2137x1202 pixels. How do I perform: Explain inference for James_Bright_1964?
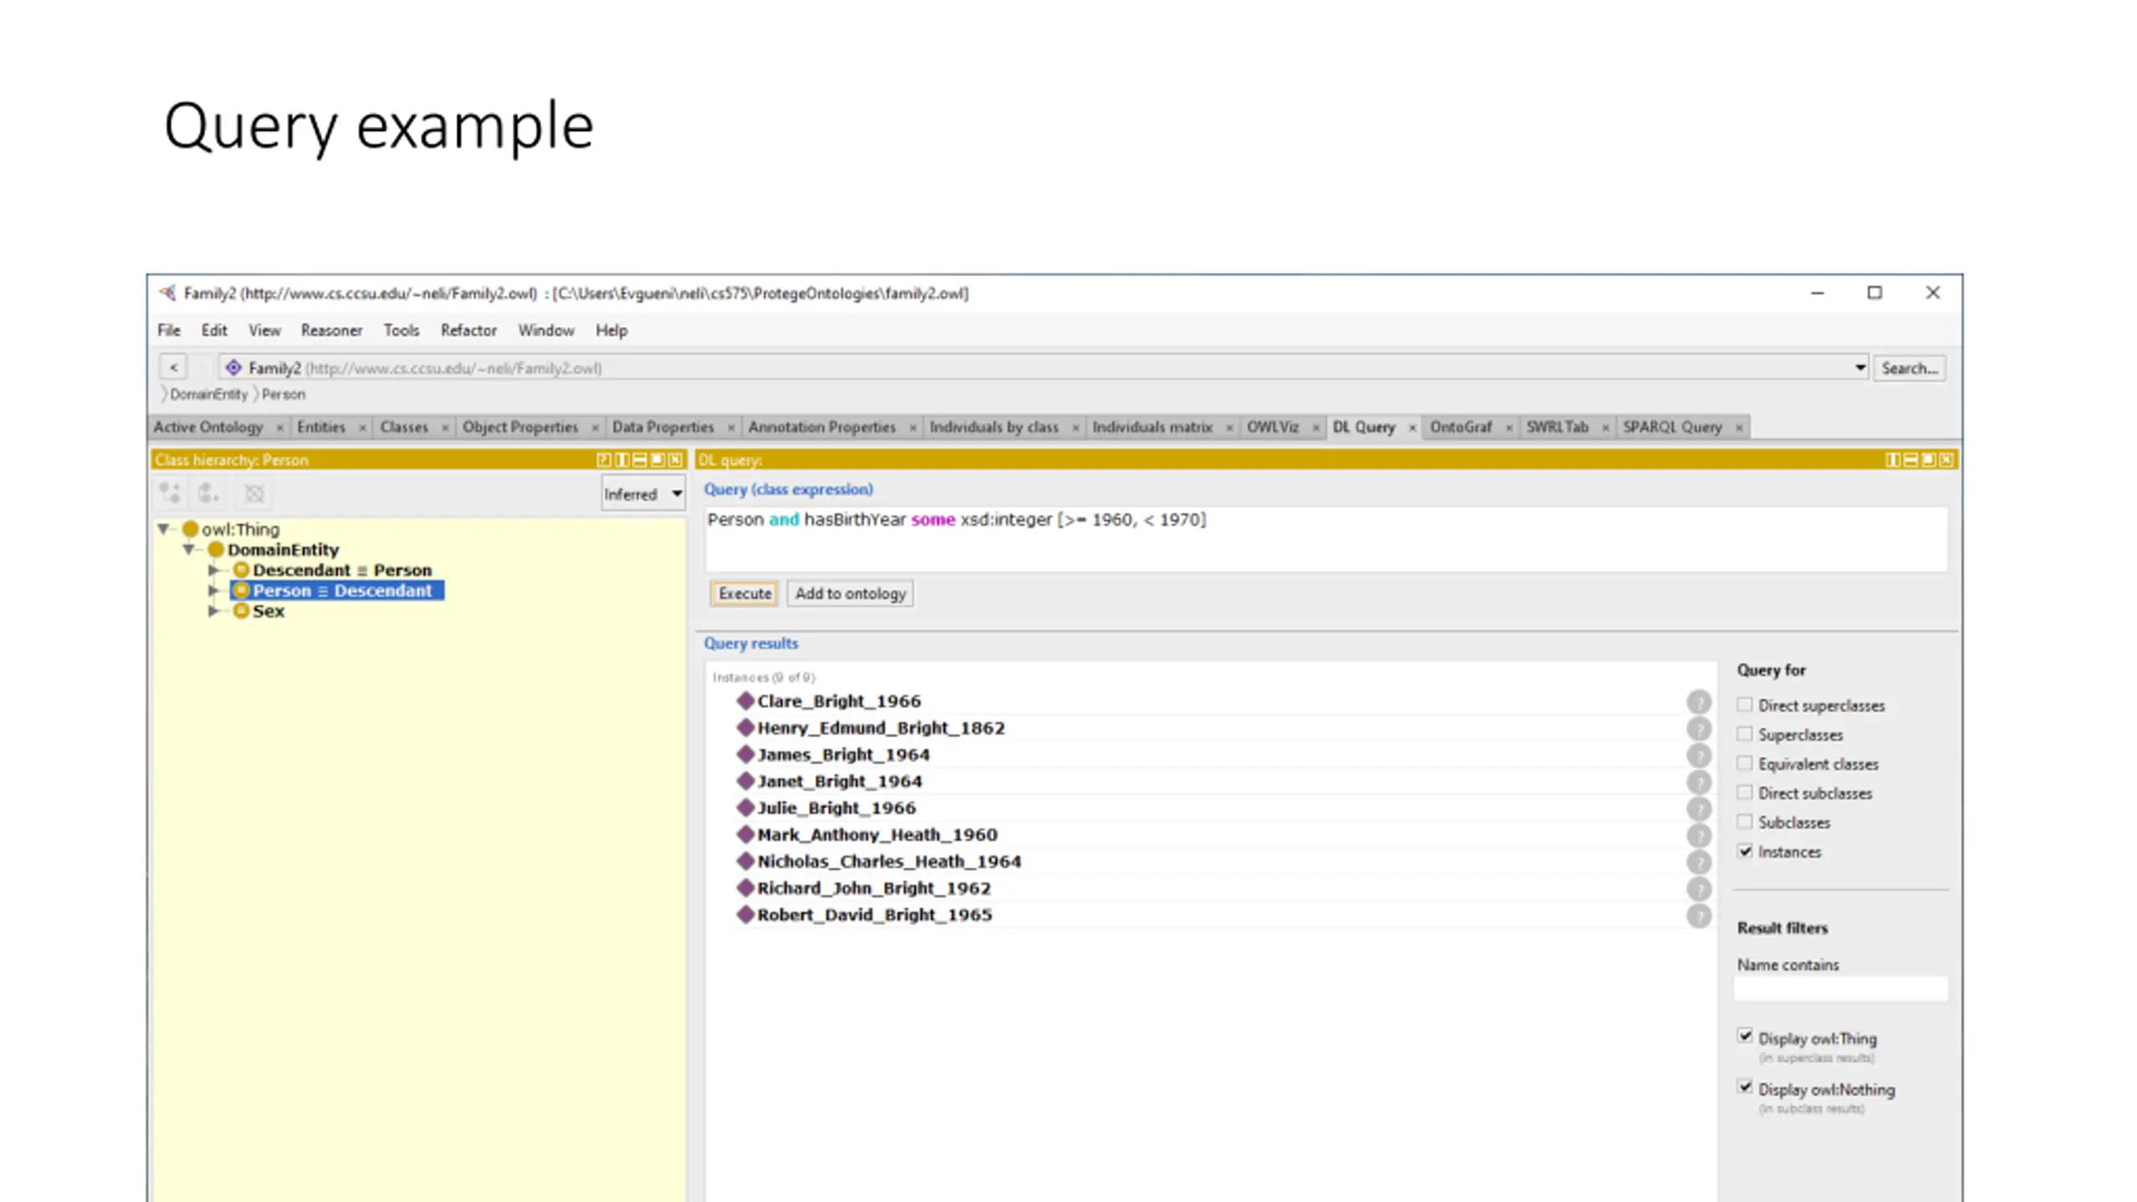1699,755
